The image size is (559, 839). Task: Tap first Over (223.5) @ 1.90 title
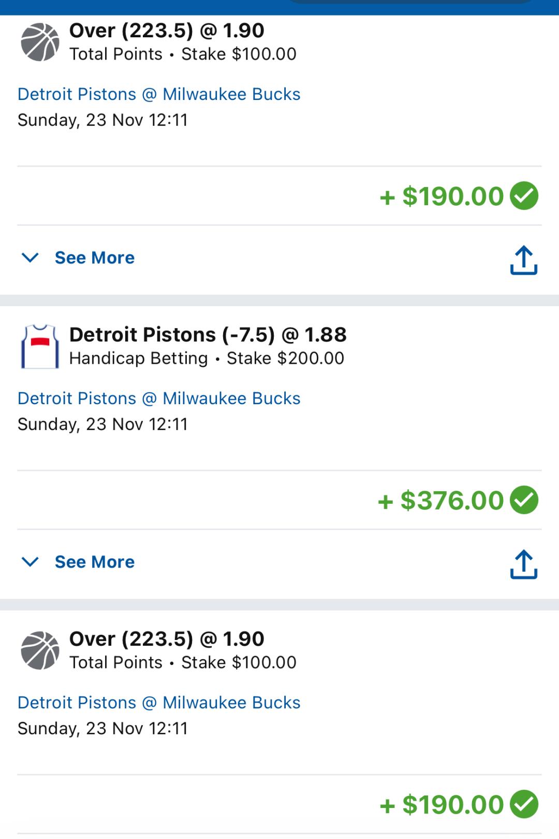point(167,31)
